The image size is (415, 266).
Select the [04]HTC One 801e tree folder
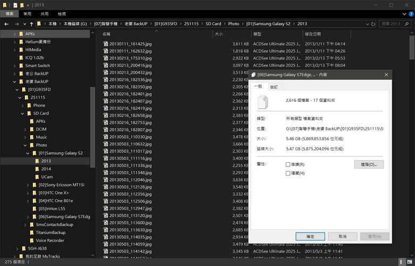click(x=55, y=201)
